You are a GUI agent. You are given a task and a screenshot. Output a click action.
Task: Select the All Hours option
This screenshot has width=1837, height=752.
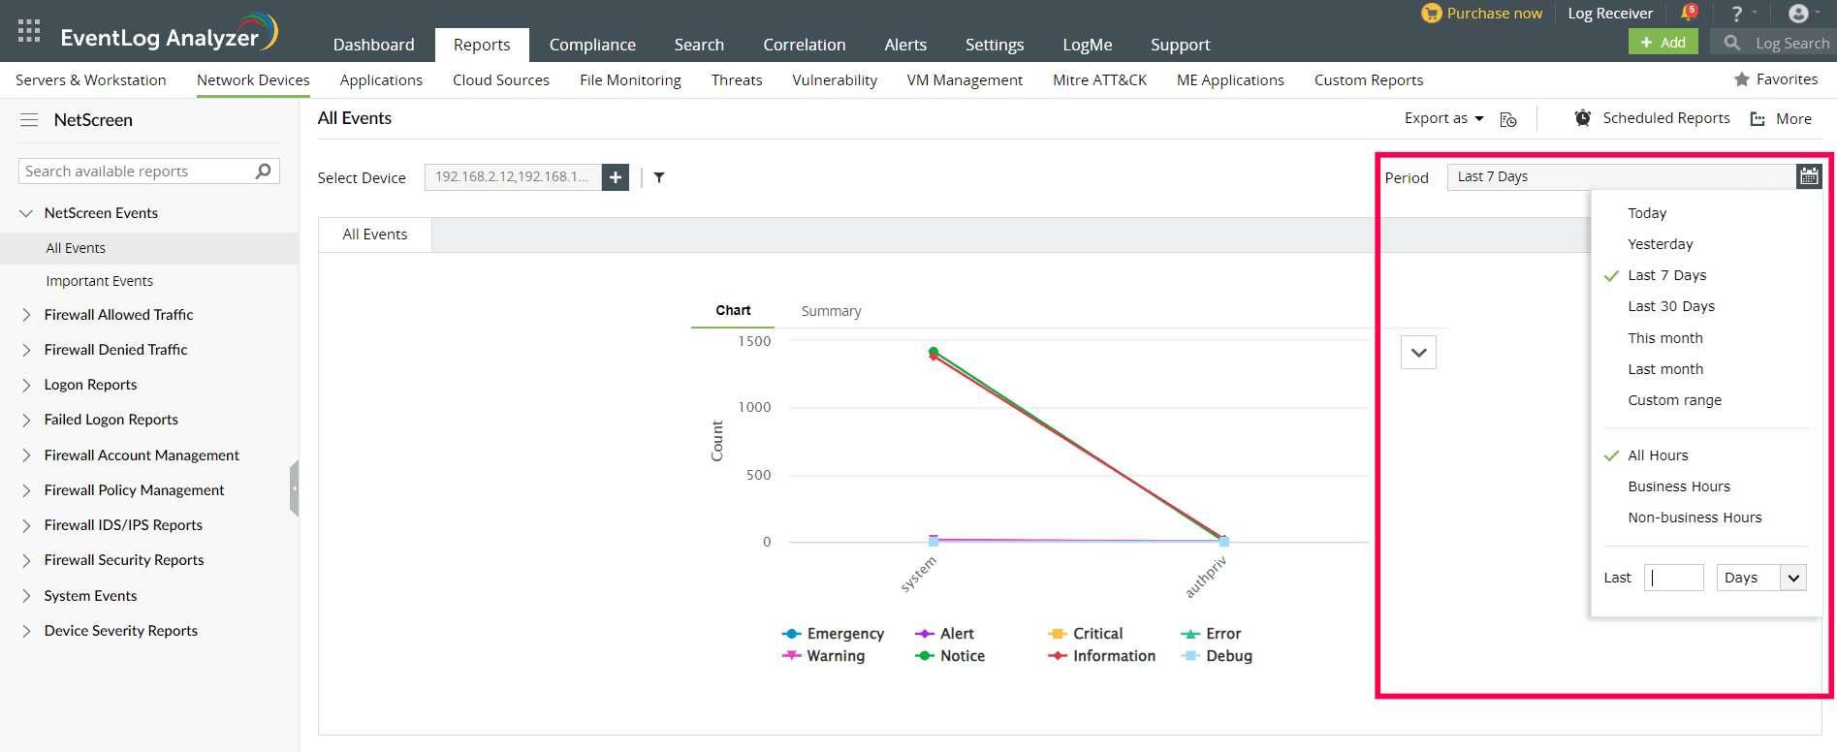tap(1658, 455)
